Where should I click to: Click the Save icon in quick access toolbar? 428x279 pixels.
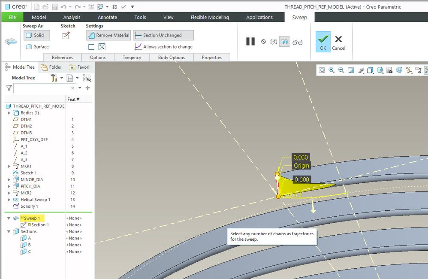point(54,7)
